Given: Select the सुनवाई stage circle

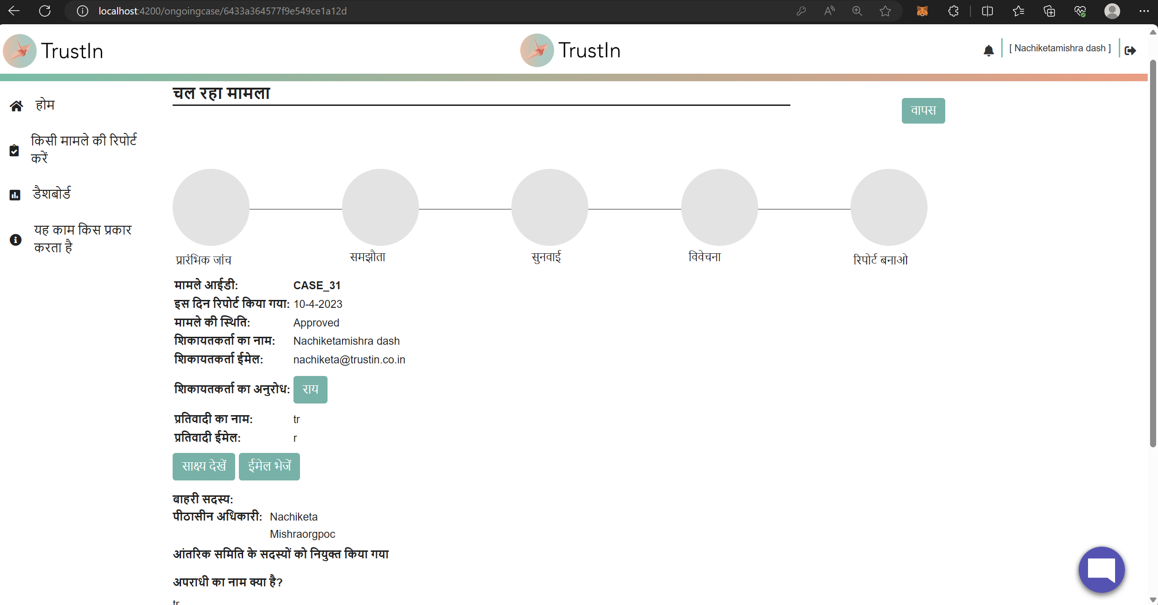Looking at the screenshot, I should (550, 207).
